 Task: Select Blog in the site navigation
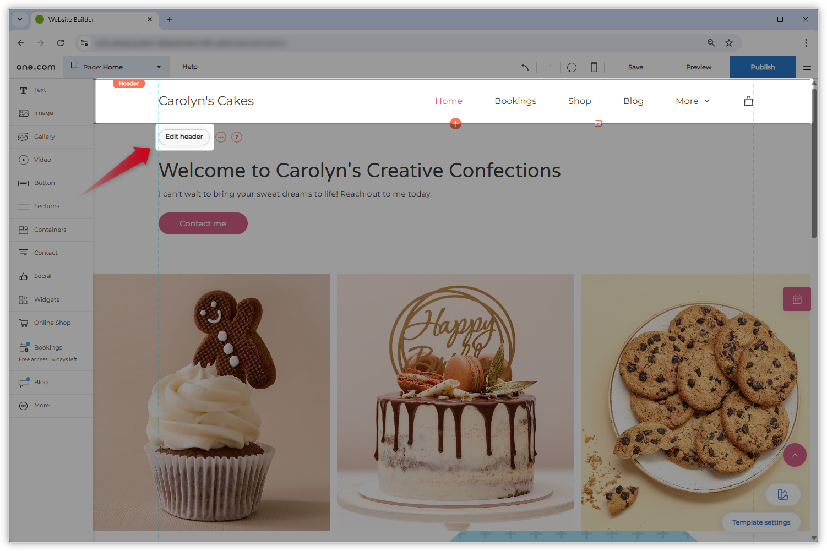tap(633, 101)
